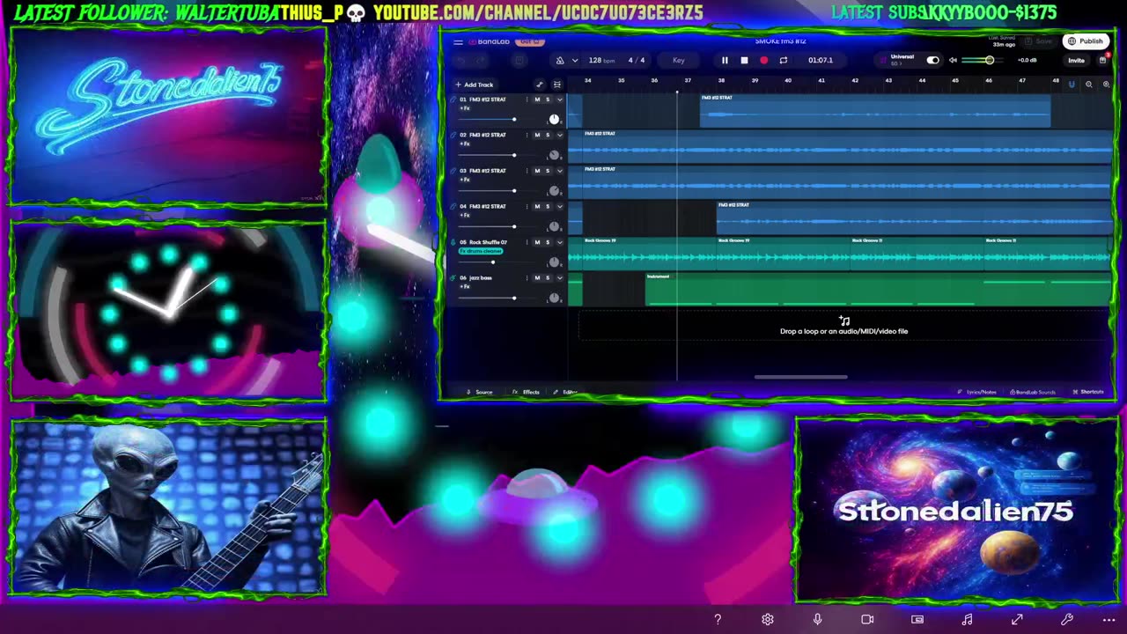This screenshot has width=1127, height=634.
Task: Mute the jazz bass track
Action: tap(537, 278)
